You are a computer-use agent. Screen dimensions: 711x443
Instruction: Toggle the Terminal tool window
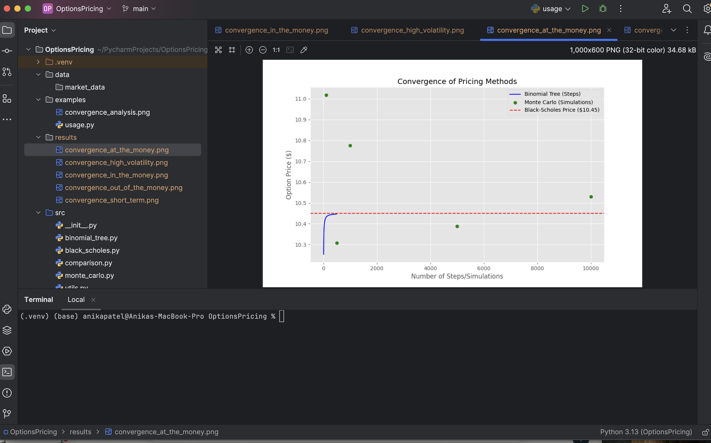tap(7, 372)
